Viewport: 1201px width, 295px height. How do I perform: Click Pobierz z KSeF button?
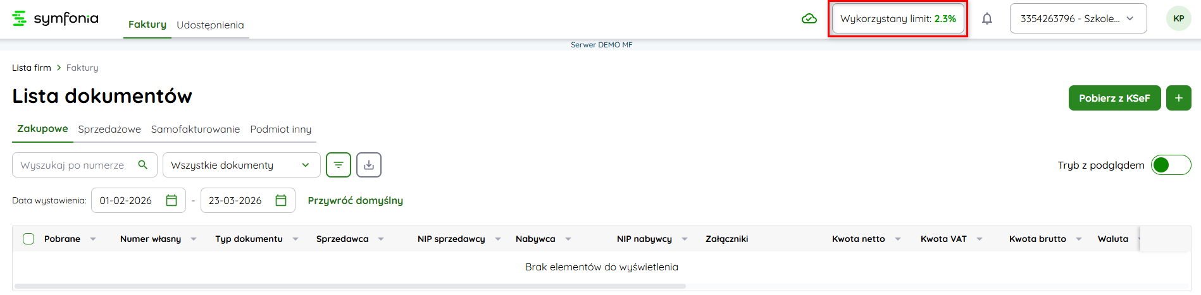click(1114, 98)
